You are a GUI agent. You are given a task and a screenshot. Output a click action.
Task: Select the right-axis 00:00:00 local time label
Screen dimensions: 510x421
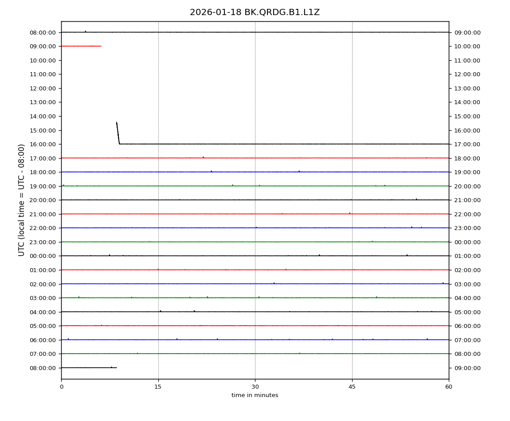tap(467, 242)
